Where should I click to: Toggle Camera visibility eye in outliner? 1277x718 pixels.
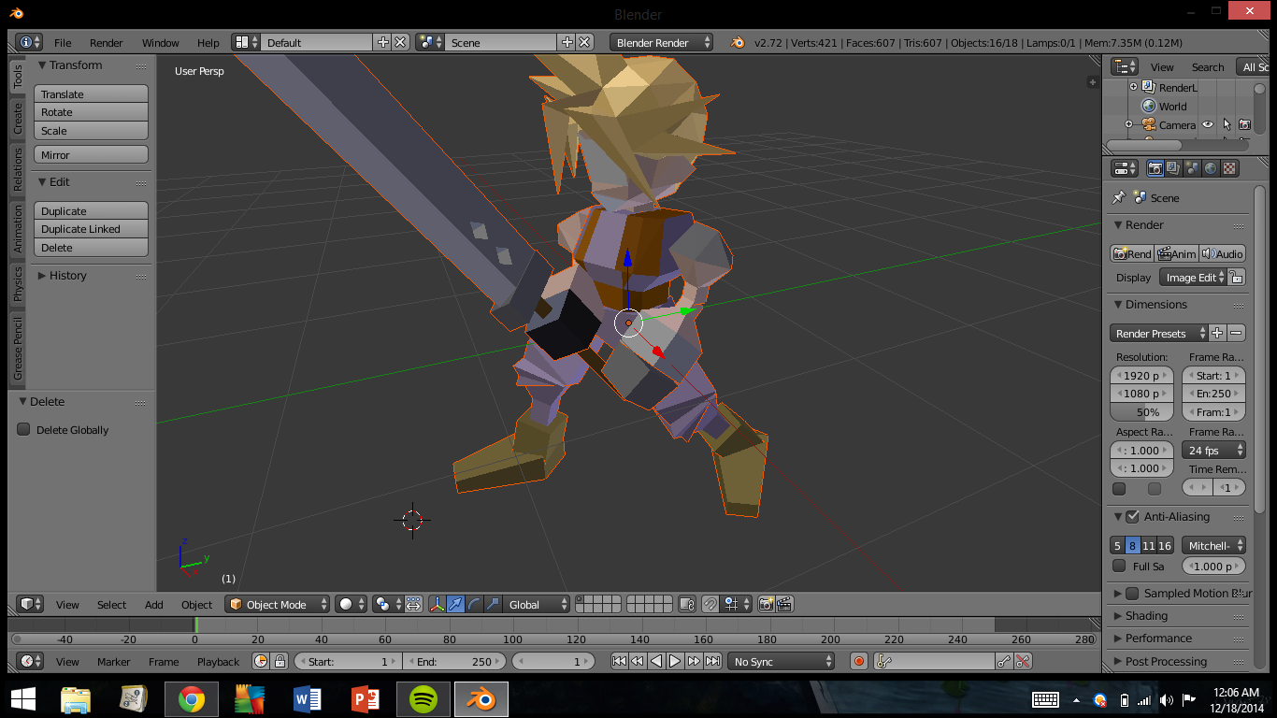coord(1208,124)
